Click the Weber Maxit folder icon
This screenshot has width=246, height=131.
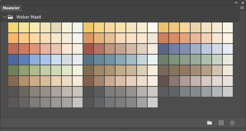click(10, 17)
